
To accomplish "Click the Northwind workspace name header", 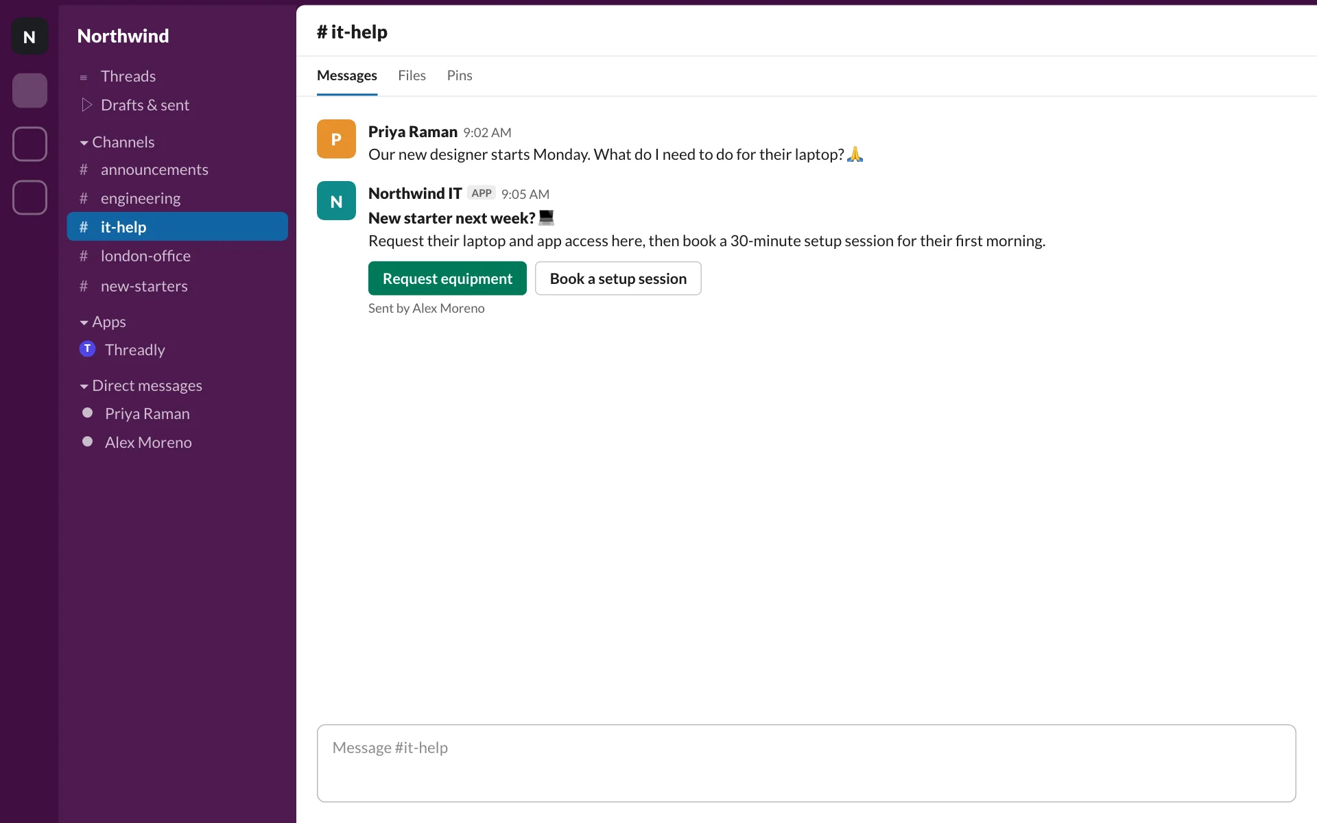I will (x=123, y=36).
